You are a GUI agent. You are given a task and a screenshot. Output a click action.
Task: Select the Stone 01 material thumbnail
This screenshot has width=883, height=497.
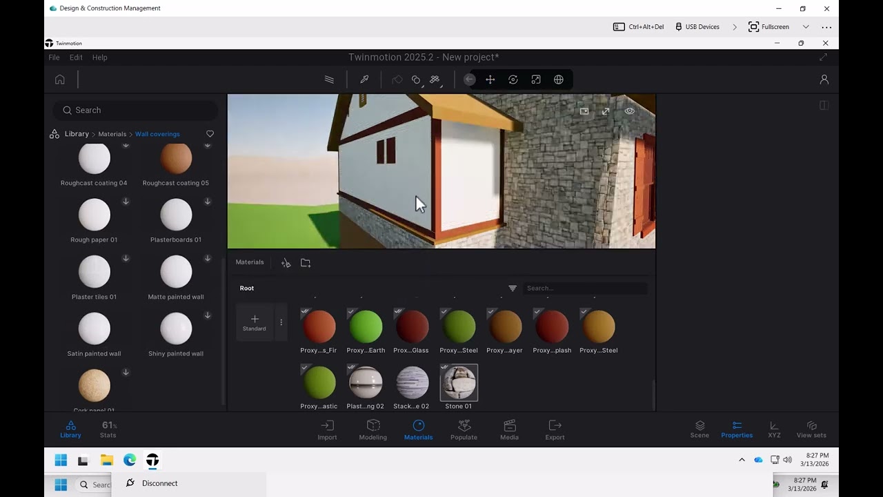pyautogui.click(x=459, y=382)
